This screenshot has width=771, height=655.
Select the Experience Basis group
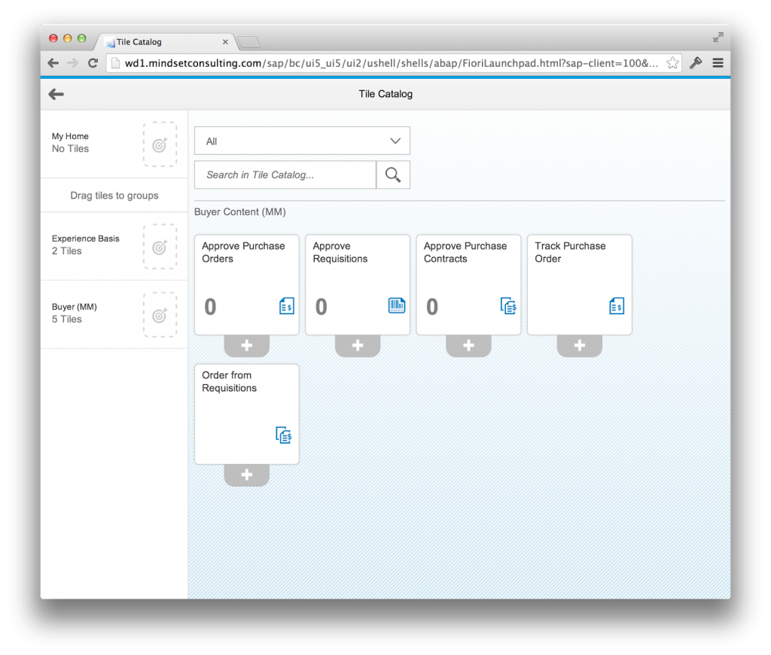pos(114,246)
